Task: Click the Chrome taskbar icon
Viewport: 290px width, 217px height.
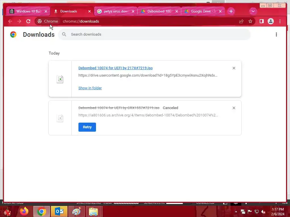Action: pyautogui.click(x=42, y=211)
